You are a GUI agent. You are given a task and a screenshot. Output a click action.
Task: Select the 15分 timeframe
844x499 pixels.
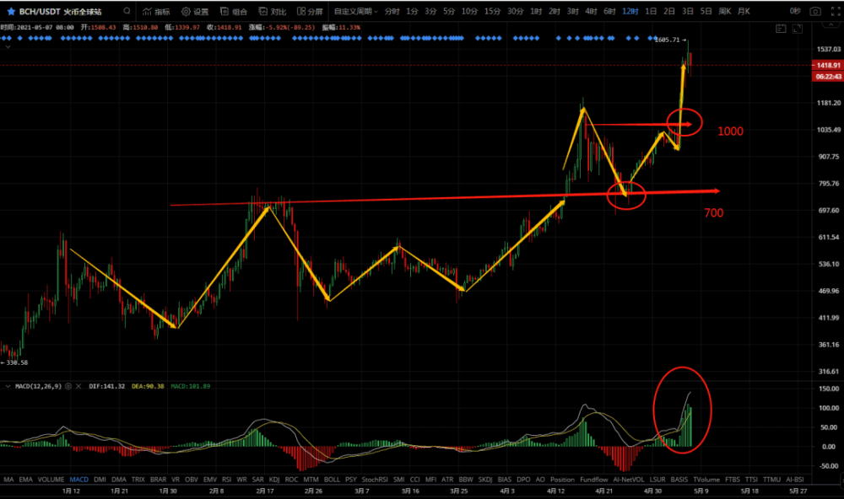click(x=492, y=11)
